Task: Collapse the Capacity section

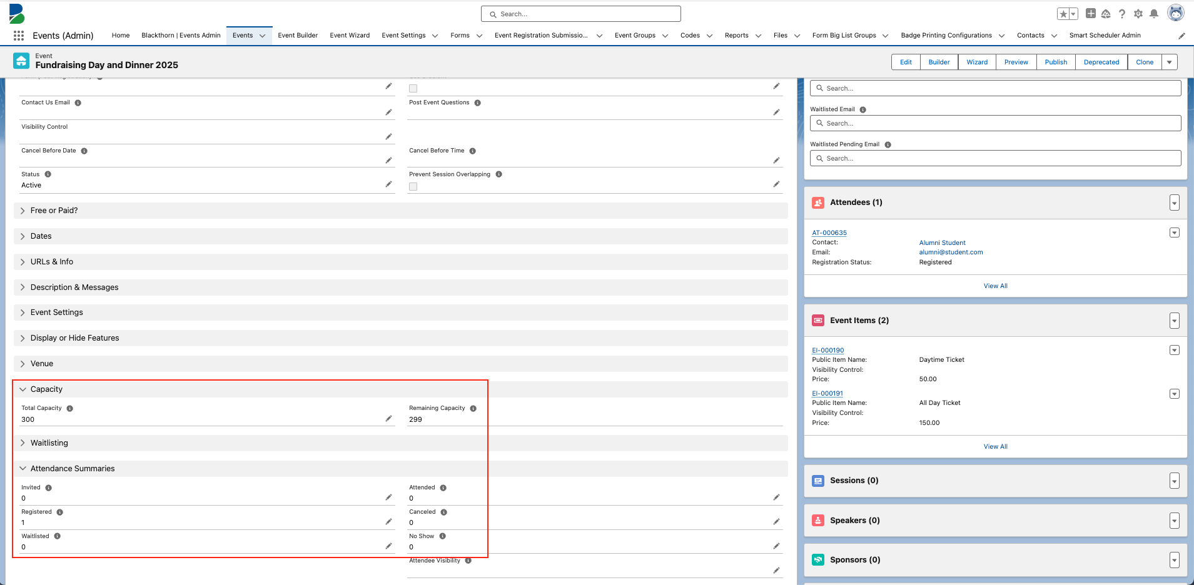Action: (400, 389)
